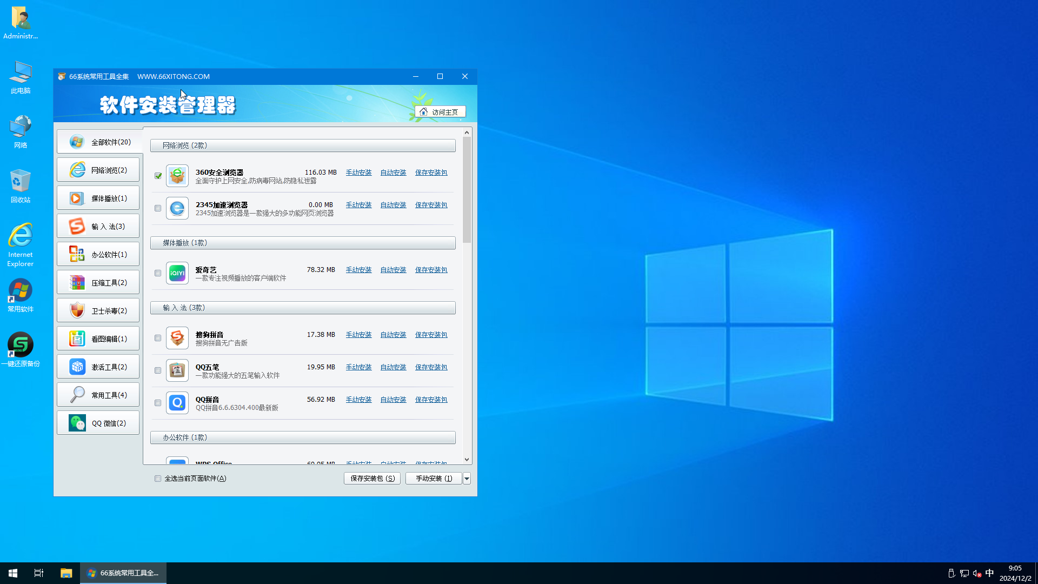Image resolution: width=1038 pixels, height=584 pixels.
Task: Click 手动安装 link for 360安全浏览器
Action: (x=358, y=172)
